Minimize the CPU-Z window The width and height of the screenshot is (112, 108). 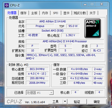(85, 4)
